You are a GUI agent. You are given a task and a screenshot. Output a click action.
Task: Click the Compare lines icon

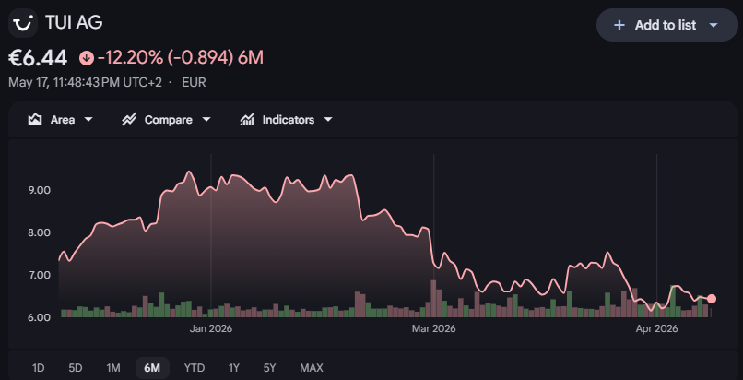[x=129, y=119]
